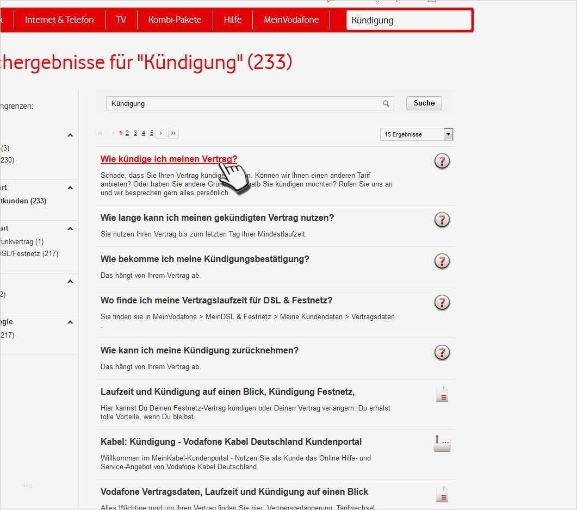Go to results page 4

(x=144, y=133)
